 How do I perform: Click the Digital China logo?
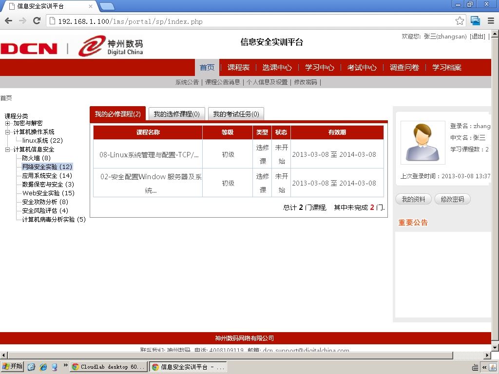(x=111, y=46)
